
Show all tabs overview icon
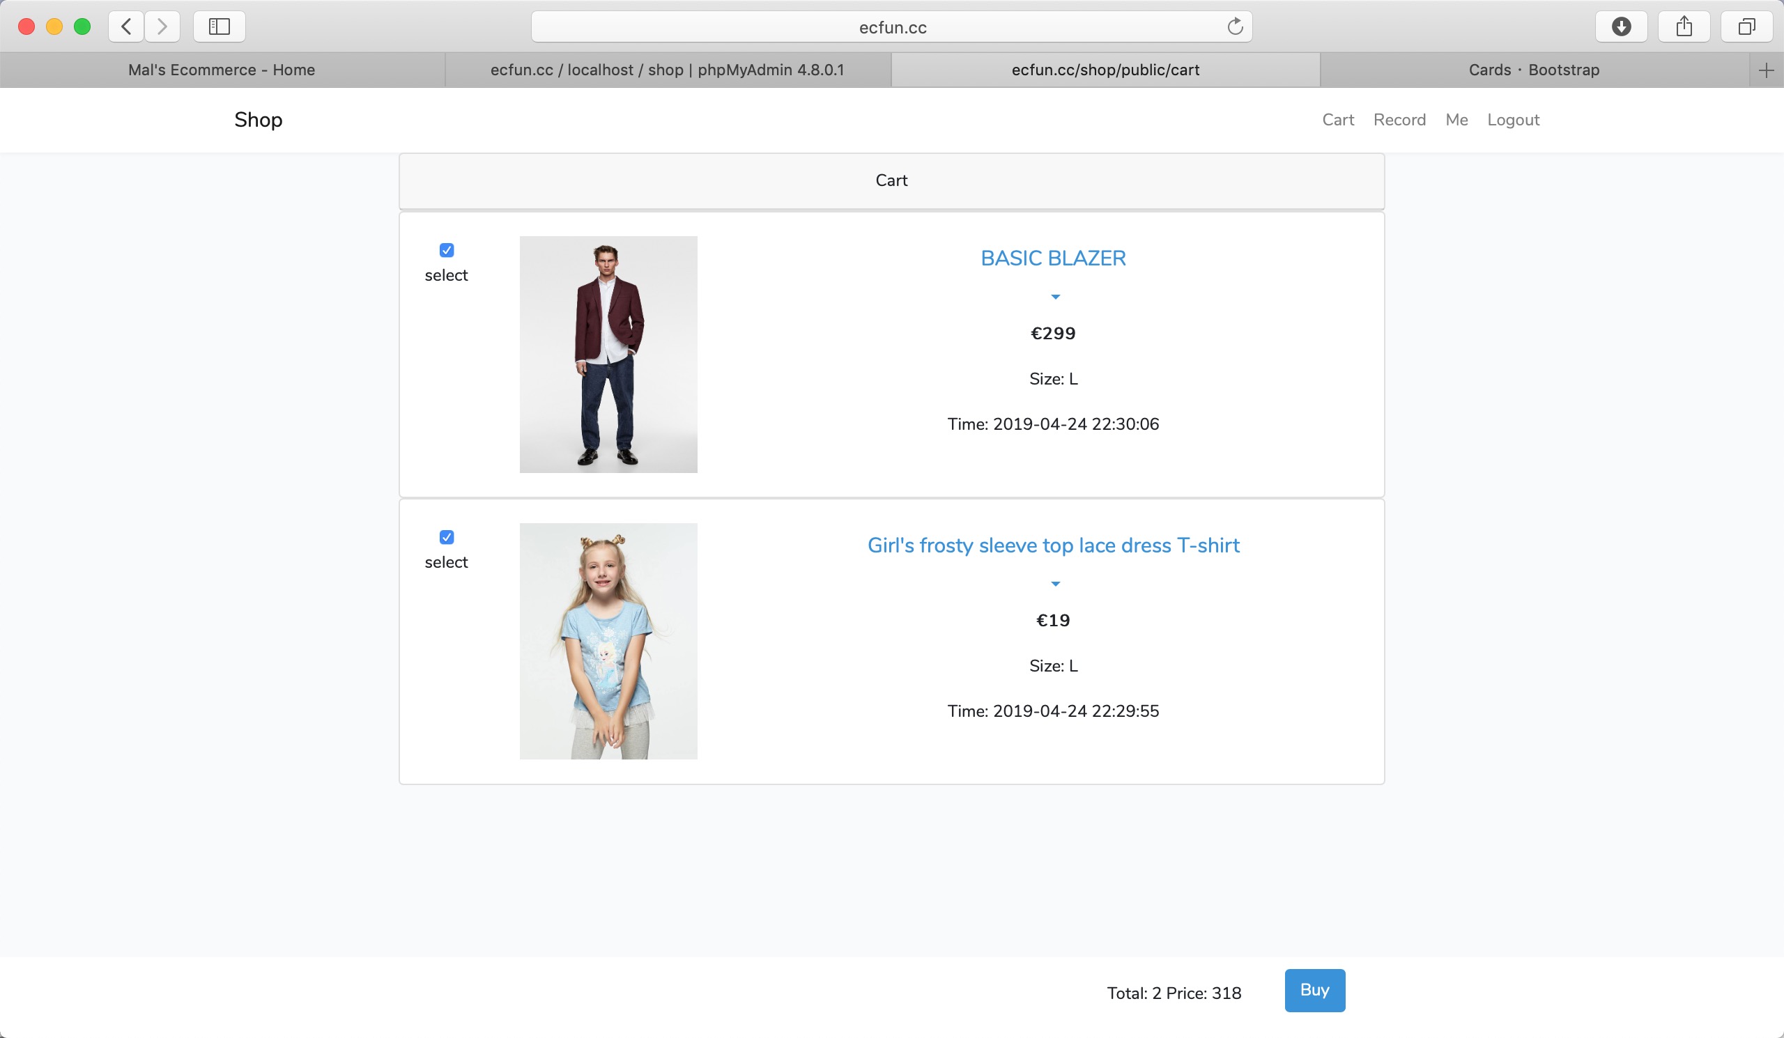[1746, 27]
